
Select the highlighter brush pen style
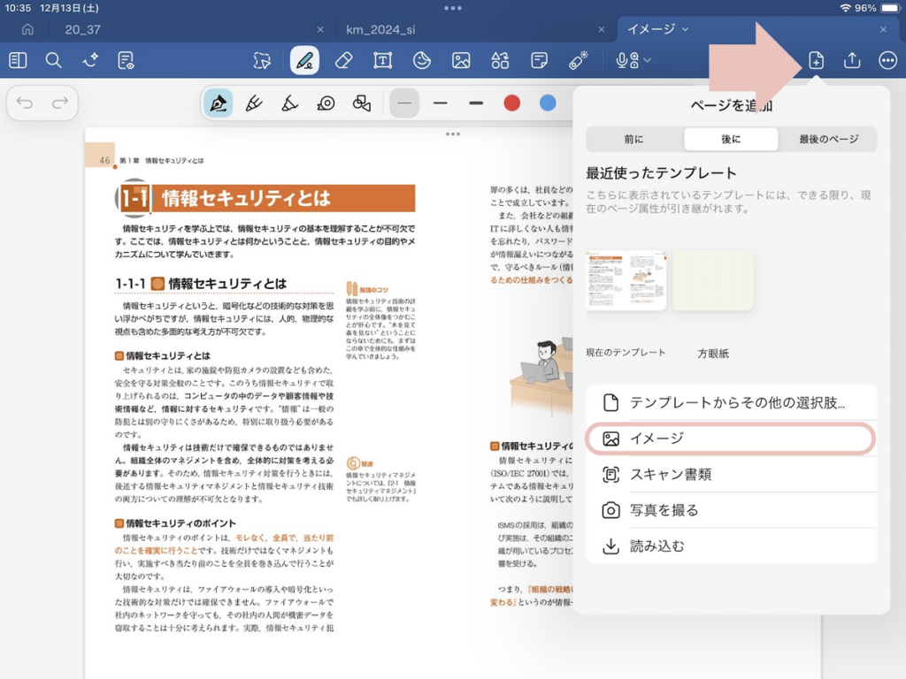(x=289, y=103)
